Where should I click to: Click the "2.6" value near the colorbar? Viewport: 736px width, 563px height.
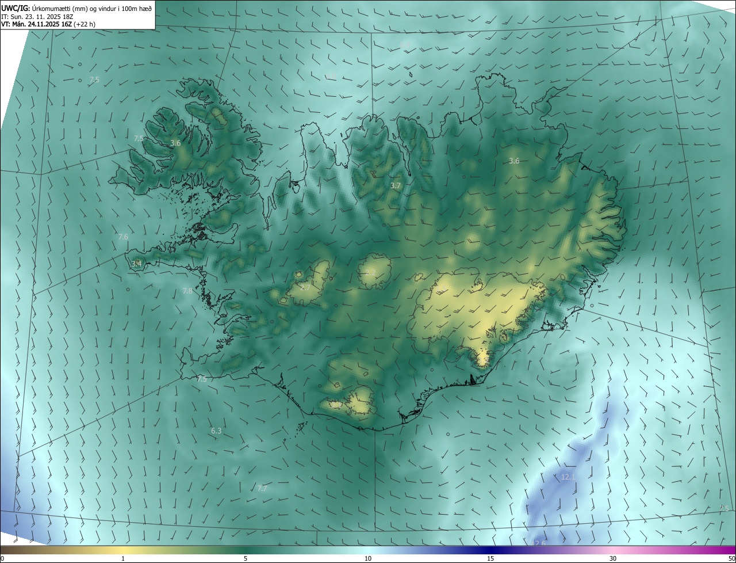540,543
